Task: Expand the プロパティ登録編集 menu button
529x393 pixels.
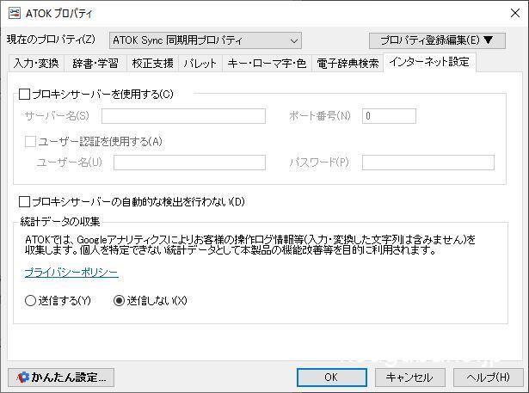Action: [x=436, y=40]
